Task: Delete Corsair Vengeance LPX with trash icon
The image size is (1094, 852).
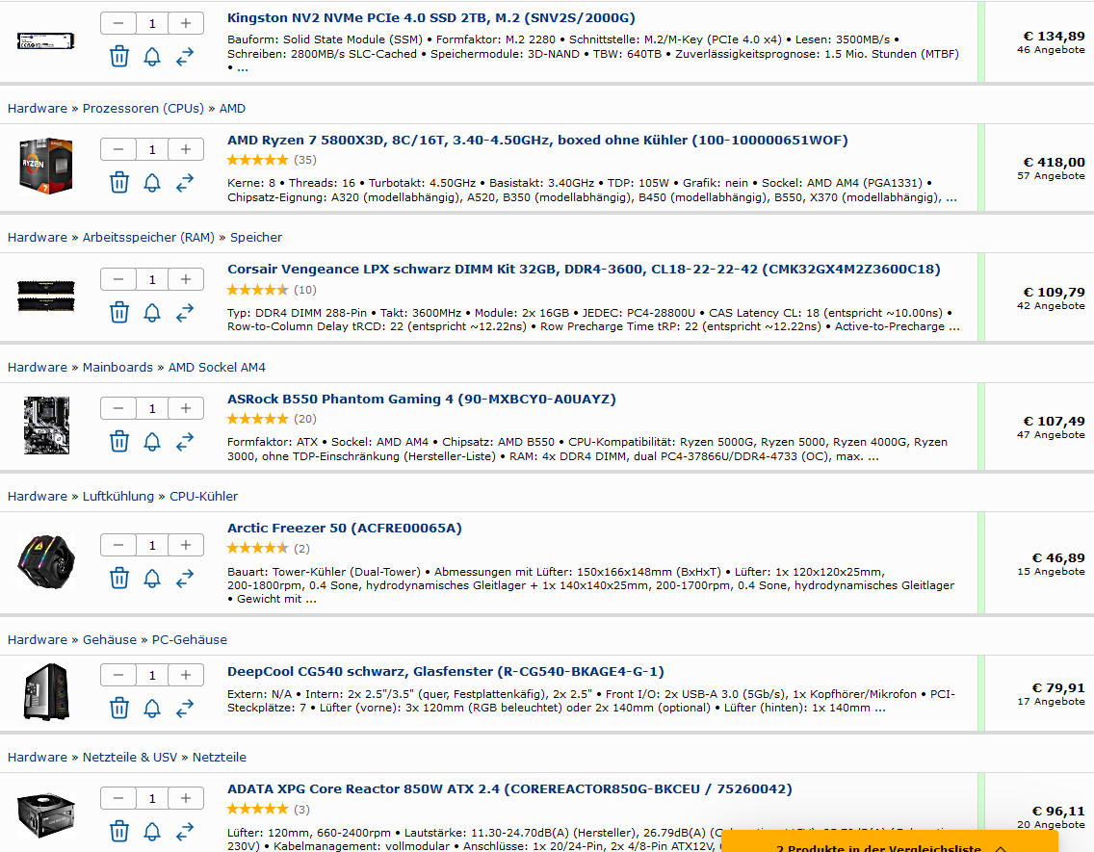Action: [119, 312]
